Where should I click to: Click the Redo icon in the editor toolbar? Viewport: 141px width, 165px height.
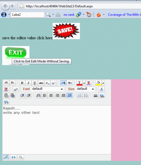click(x=13, y=83)
